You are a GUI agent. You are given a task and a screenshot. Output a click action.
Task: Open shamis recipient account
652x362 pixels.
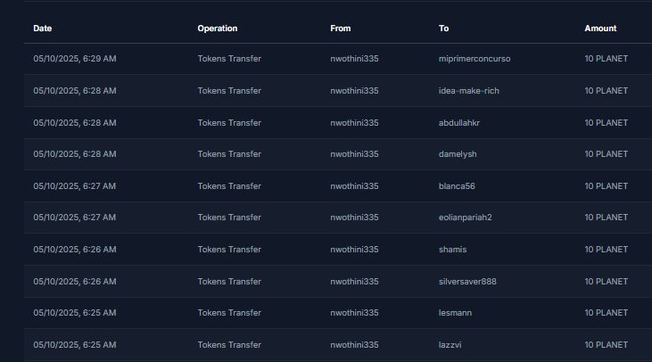(452, 250)
